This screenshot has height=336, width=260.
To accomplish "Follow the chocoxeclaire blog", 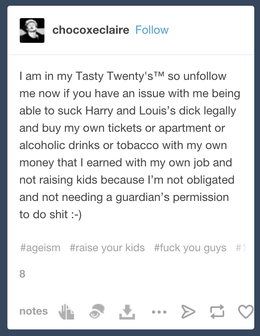I will point(152,30).
